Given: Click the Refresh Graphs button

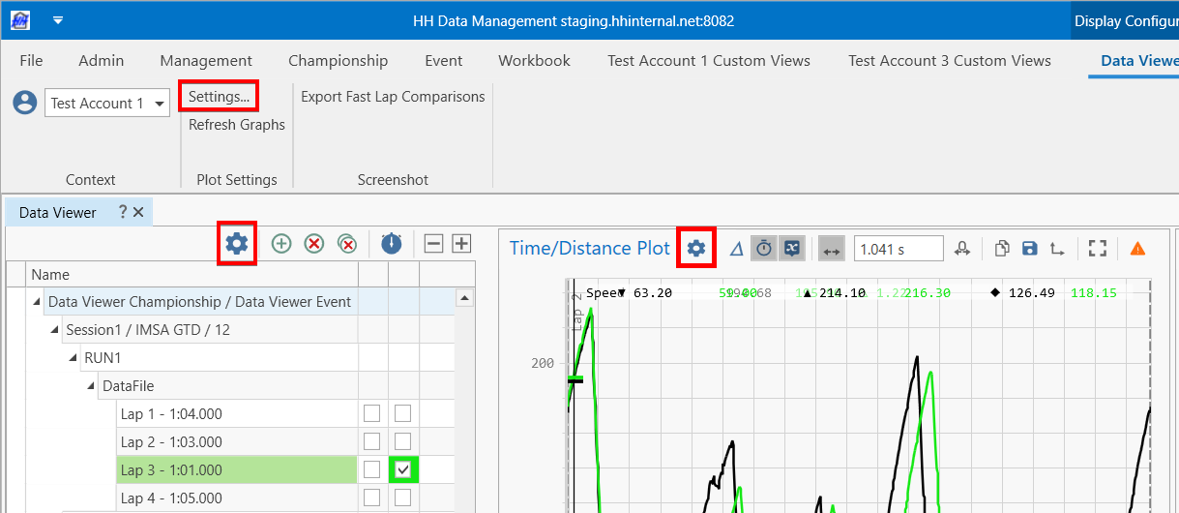Looking at the screenshot, I should [x=237, y=125].
